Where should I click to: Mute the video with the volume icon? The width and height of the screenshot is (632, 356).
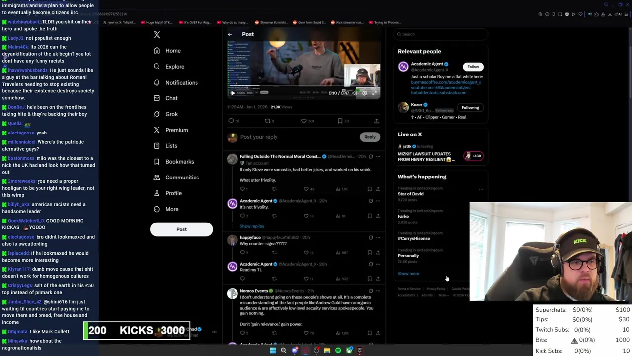(354, 93)
